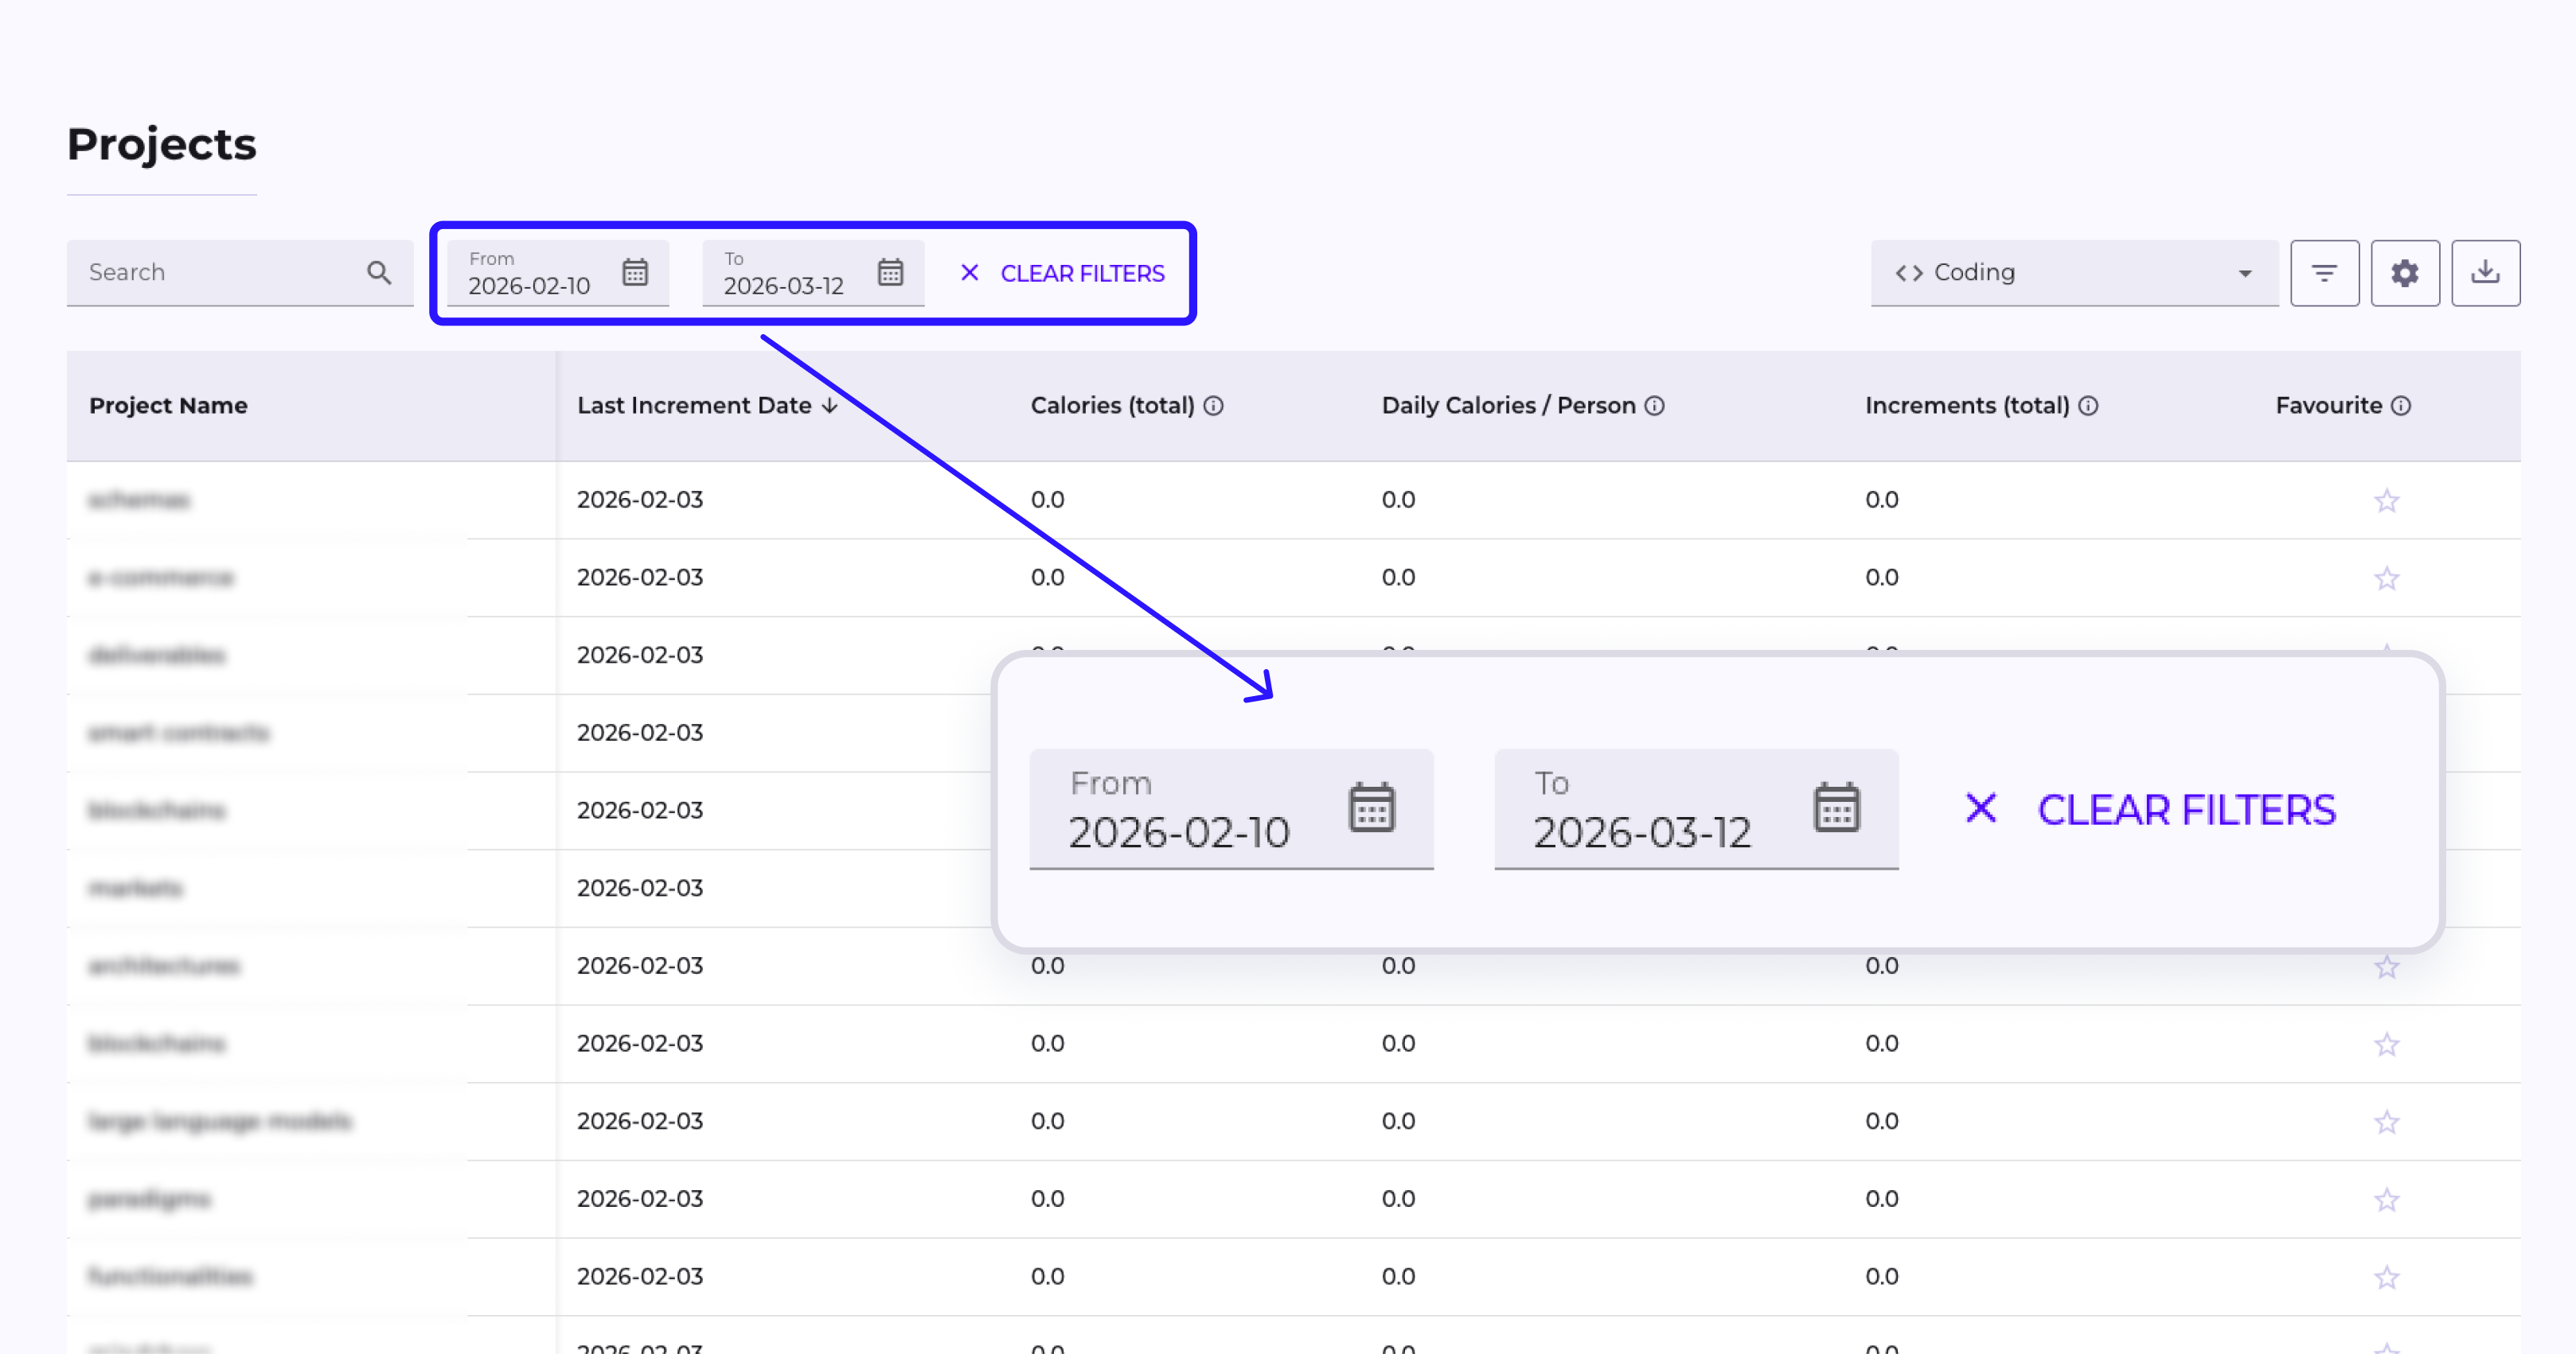This screenshot has height=1354, width=2576.
Task: Open the To date calendar picker
Action: (890, 272)
